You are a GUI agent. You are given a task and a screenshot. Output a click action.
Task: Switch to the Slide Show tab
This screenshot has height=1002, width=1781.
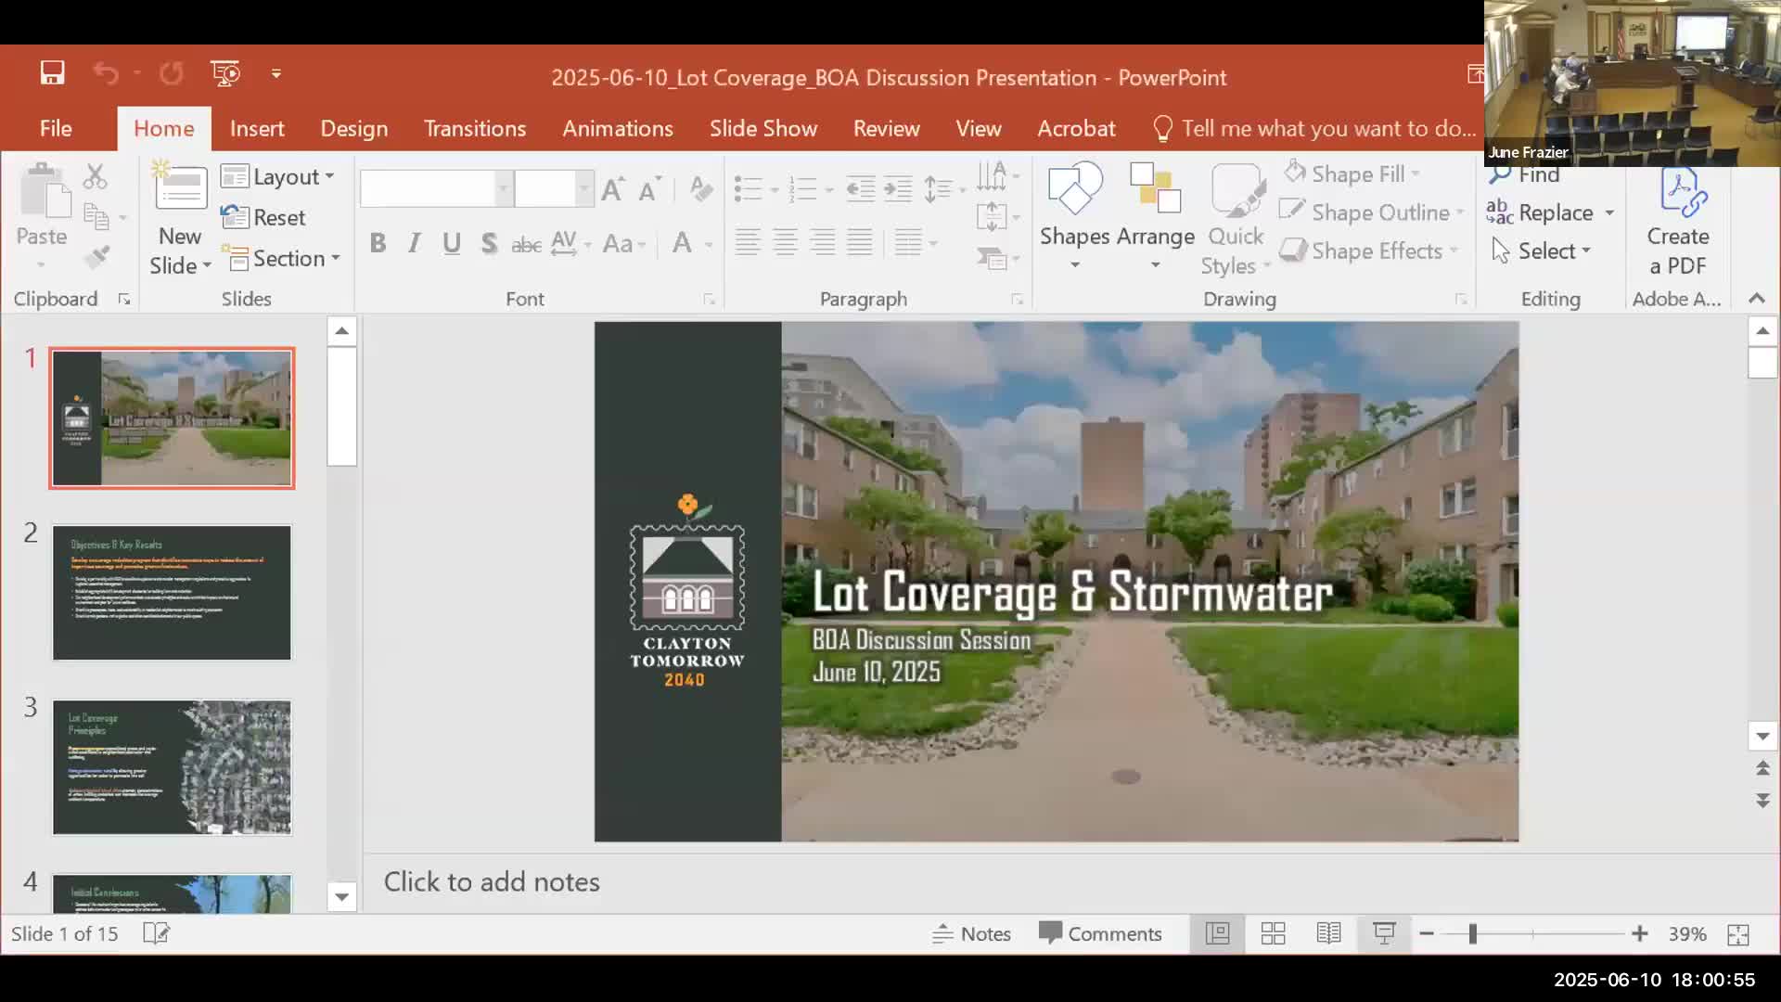(762, 129)
